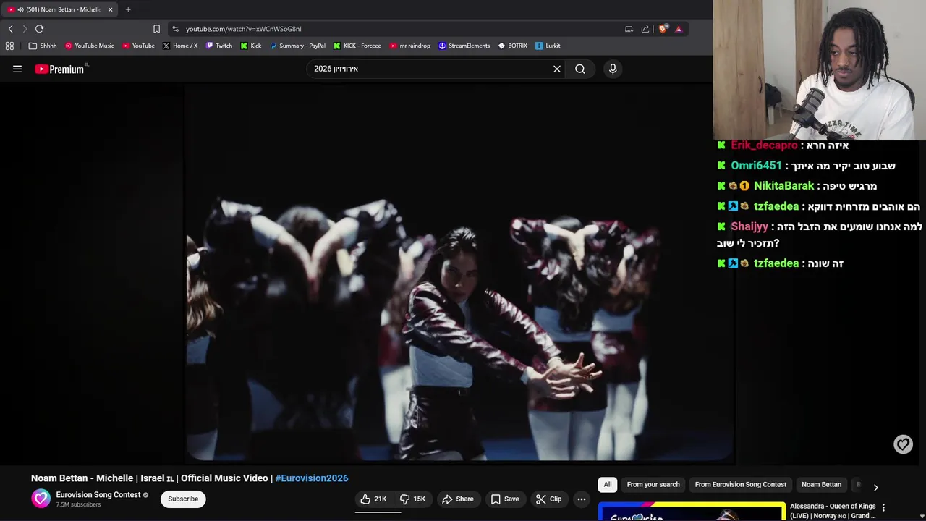Screen dimensions: 926x521
Task: Go forward in browser history
Action: coord(25,29)
